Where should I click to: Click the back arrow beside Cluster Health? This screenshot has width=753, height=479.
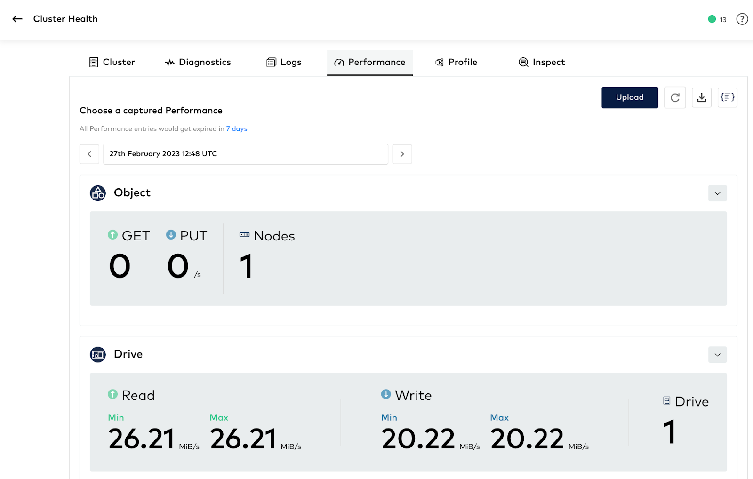(17, 19)
